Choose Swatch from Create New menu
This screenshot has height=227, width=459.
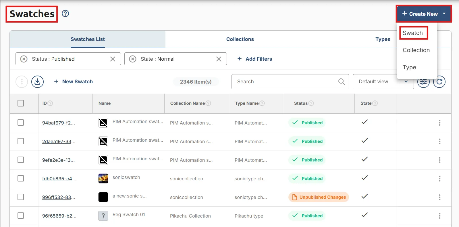[413, 33]
